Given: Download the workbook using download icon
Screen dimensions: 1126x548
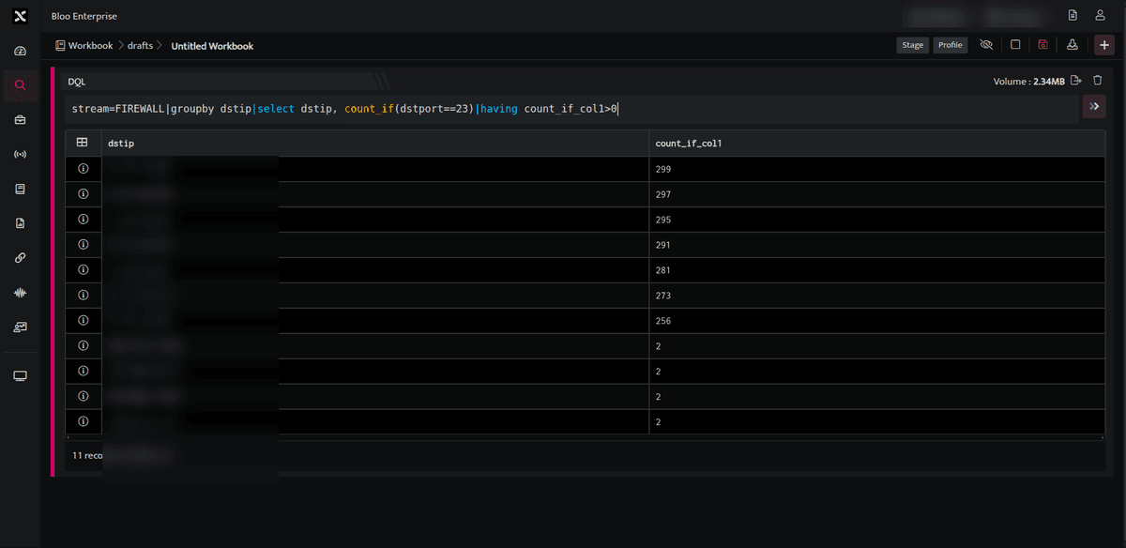Looking at the screenshot, I should coord(1072,45).
